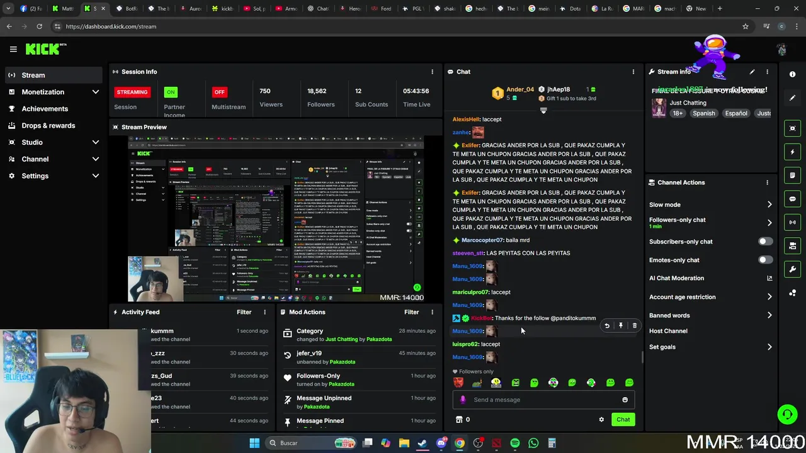Expand the Channel sidebar section

[96, 159]
